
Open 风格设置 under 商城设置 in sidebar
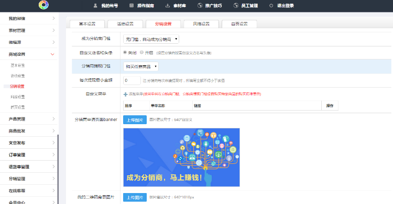pos(17,97)
